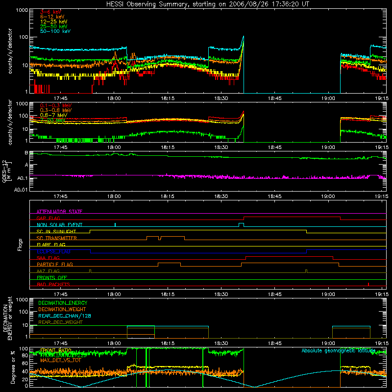The height and width of the screenshot is (392, 392).
Task: Click the 50-100 keV peak near 18:36
Action: coord(243,37)
